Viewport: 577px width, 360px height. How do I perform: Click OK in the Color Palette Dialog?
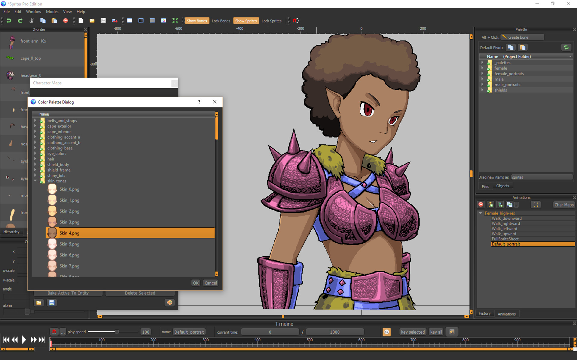tap(195, 283)
